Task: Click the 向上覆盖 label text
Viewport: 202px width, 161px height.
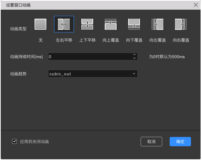Action: coord(111,40)
